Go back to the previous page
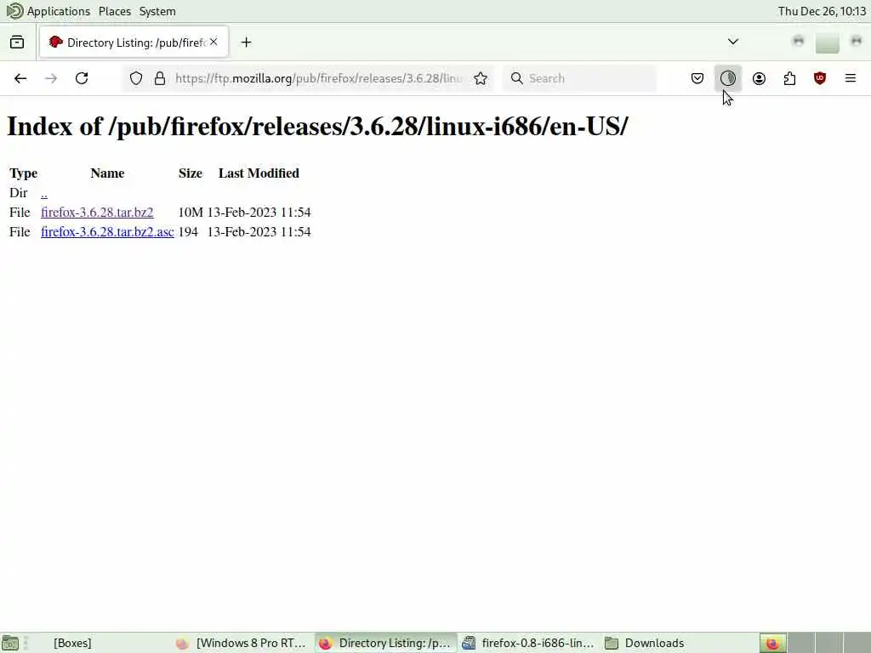 point(20,78)
